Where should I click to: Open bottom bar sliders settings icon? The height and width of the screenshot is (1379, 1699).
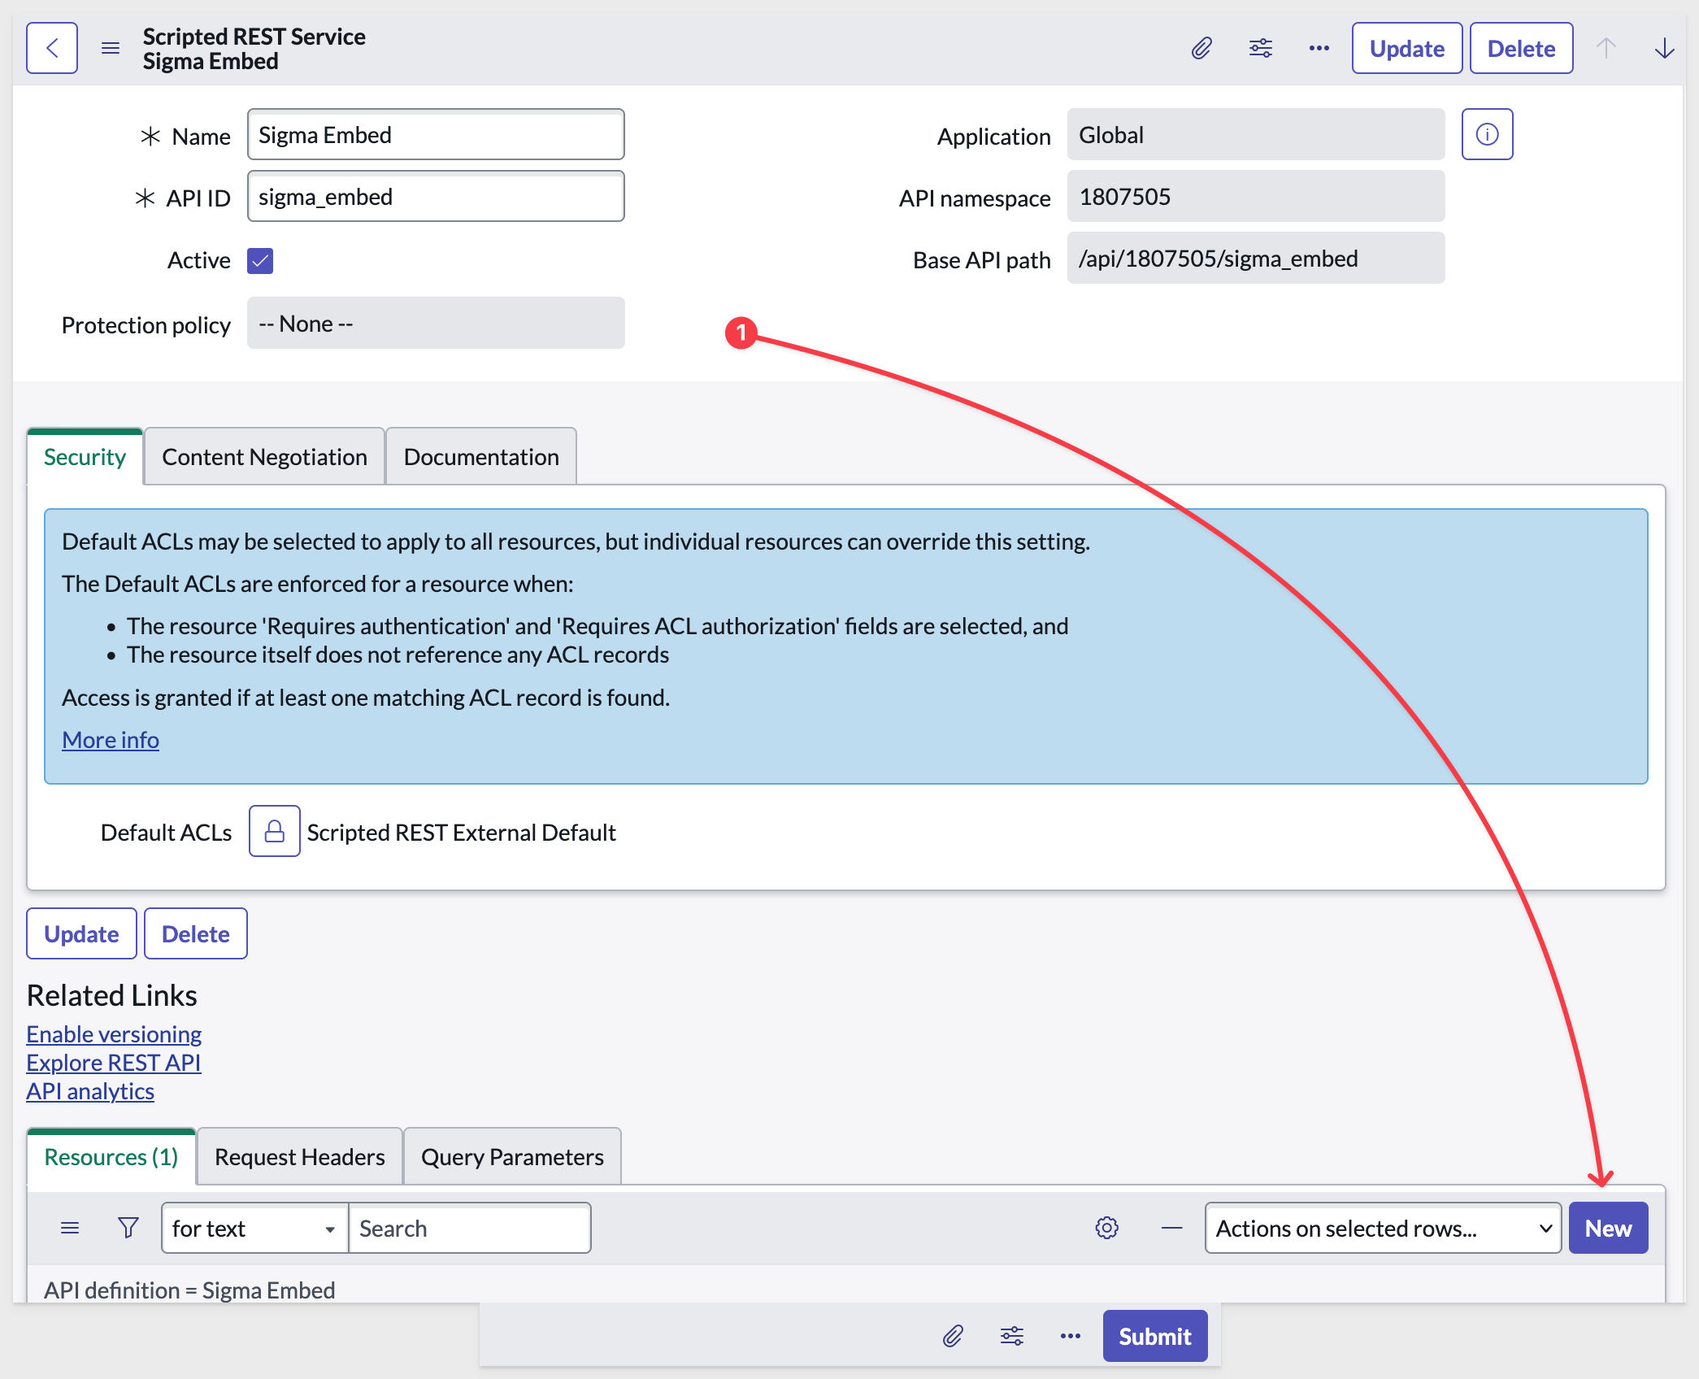coord(1012,1336)
